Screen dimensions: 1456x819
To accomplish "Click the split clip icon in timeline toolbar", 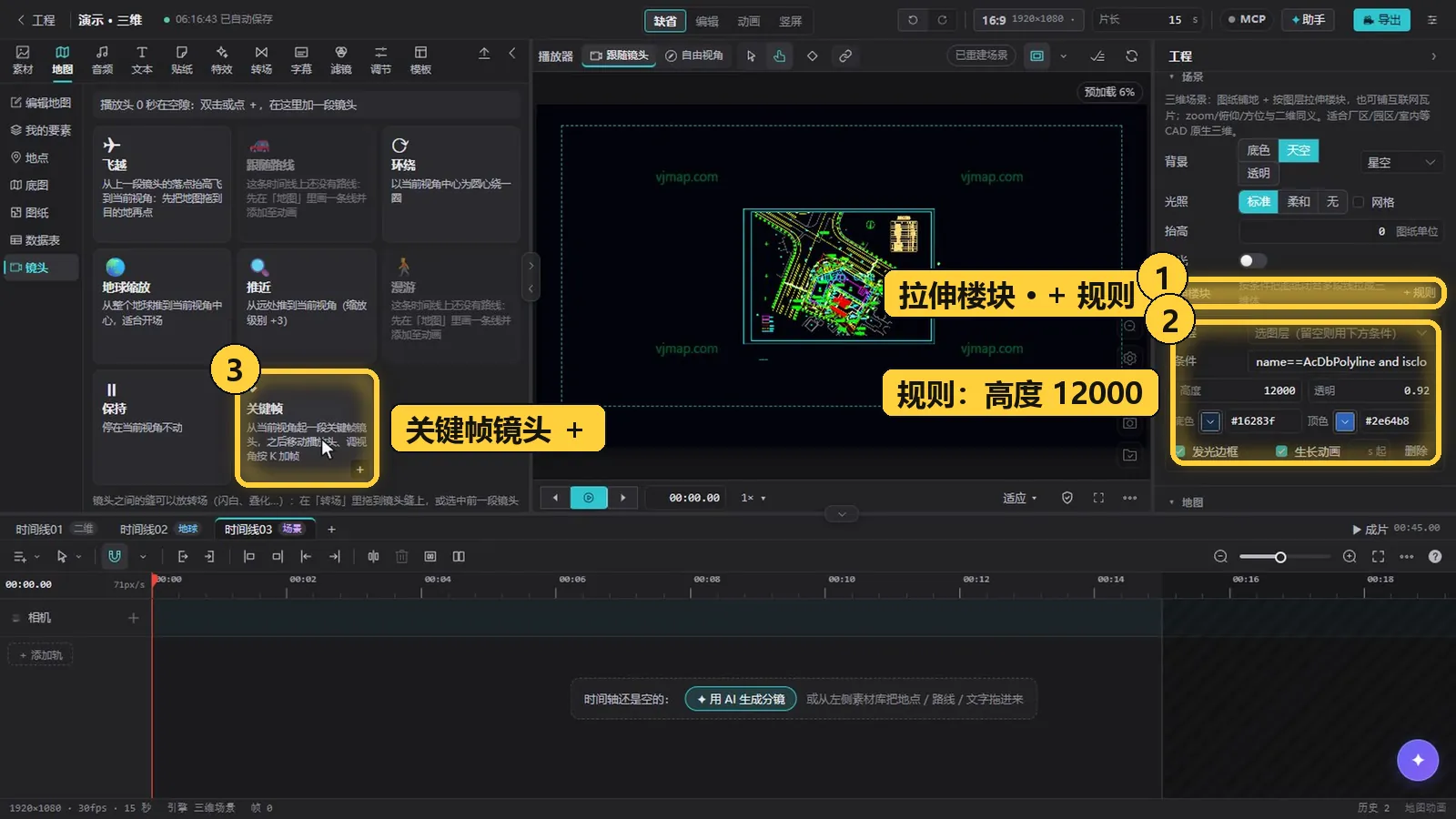I will pyautogui.click(x=373, y=556).
